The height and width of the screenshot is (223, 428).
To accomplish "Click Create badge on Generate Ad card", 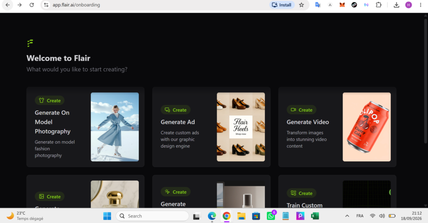I will click(176, 110).
